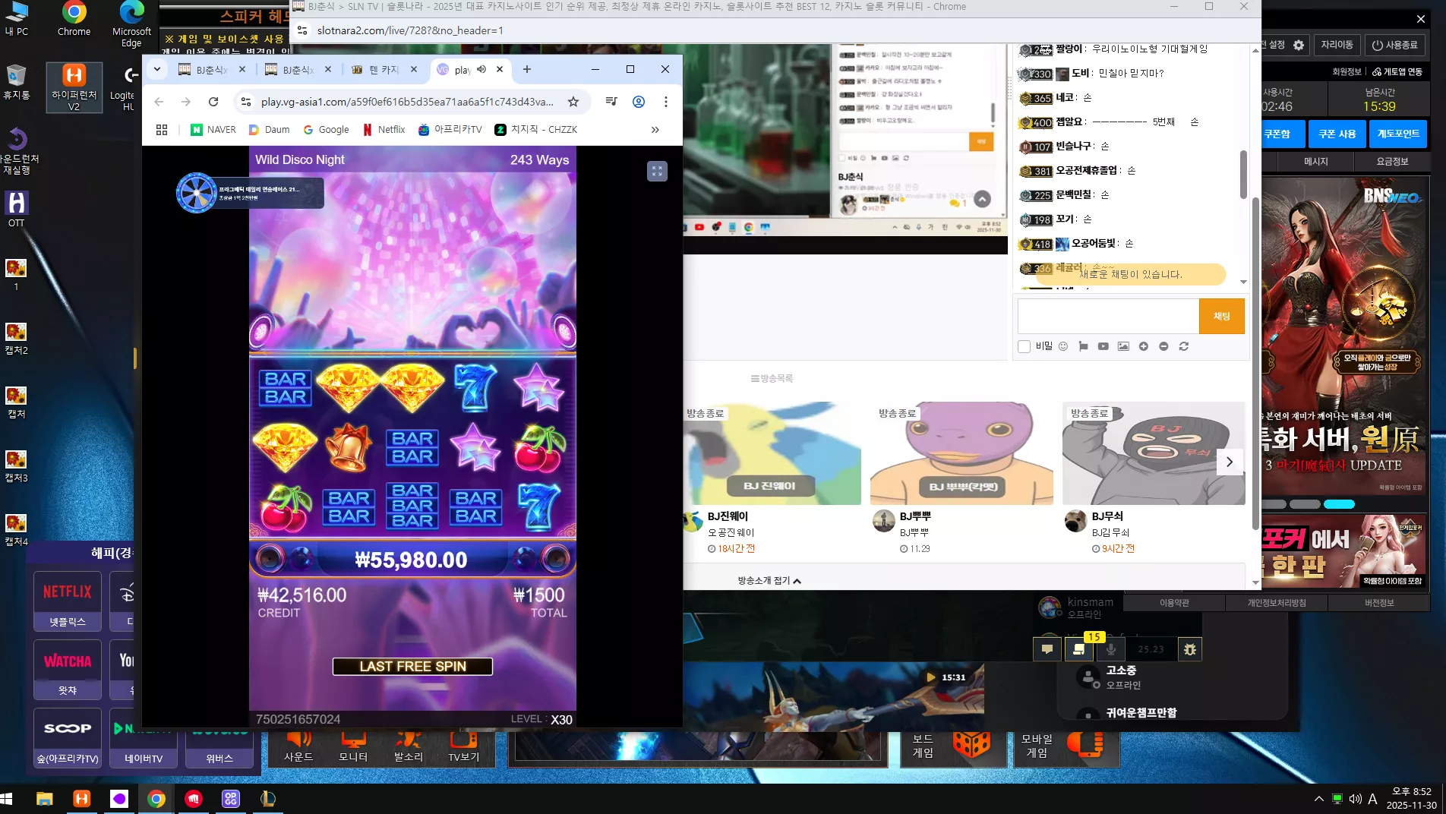Open the OP.GG app in the taskbar
Image resolution: width=1446 pixels, height=814 pixels.
pos(231,799)
